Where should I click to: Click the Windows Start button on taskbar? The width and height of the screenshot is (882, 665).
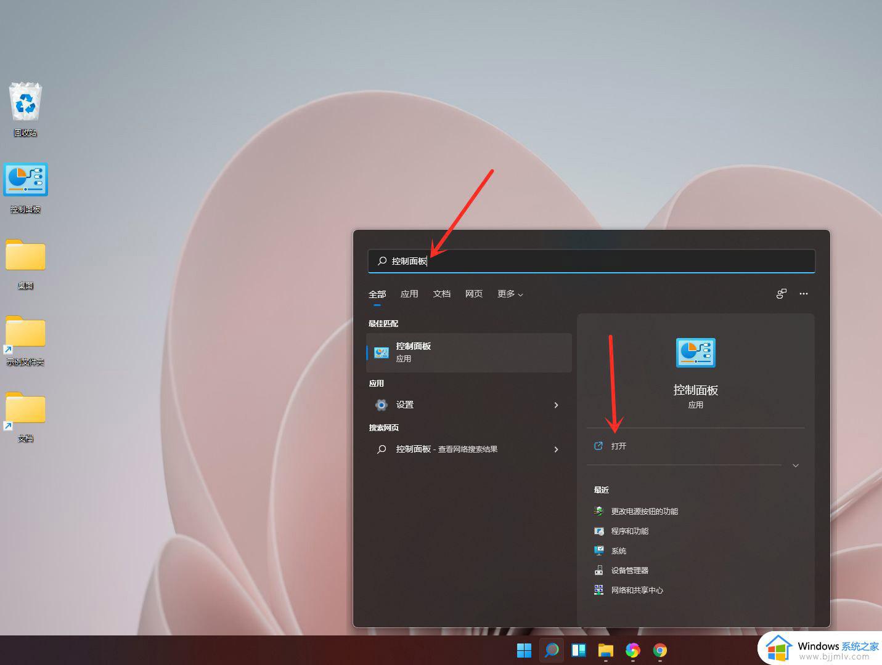coord(524,650)
